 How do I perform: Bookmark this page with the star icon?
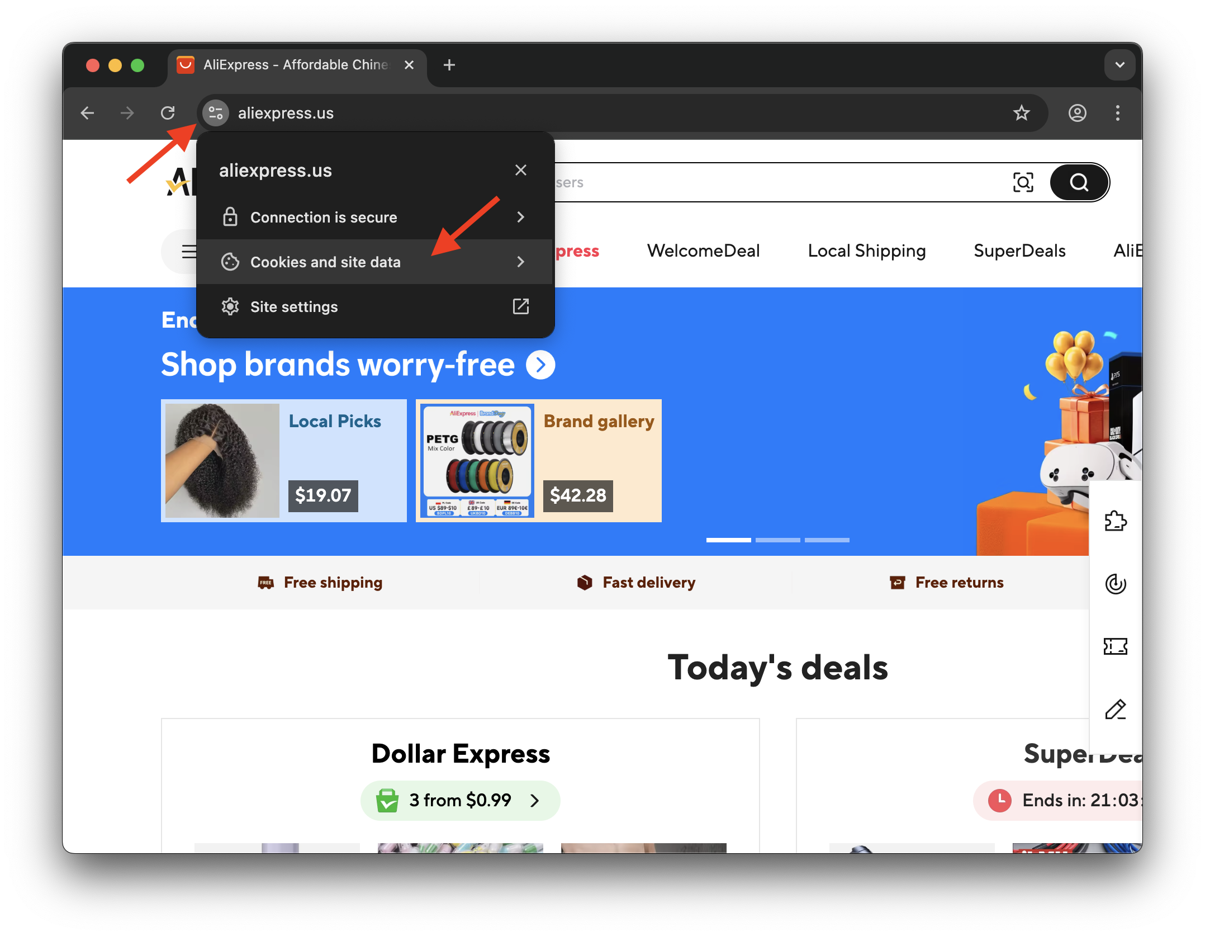point(1021,113)
